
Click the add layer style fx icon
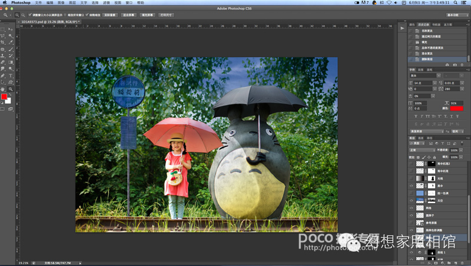coord(429,263)
